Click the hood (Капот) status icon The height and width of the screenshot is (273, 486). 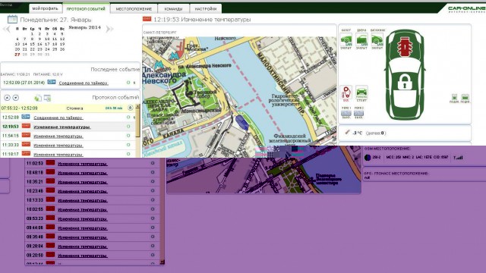[x=346, y=40]
